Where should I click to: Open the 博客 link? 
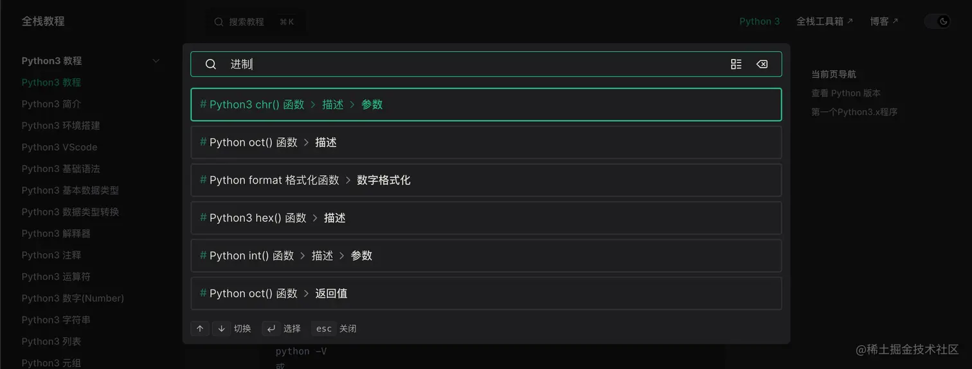click(884, 21)
